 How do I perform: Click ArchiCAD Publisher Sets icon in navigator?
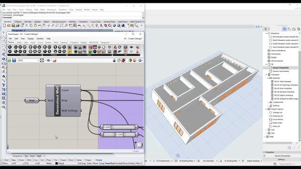(x=299, y=29)
